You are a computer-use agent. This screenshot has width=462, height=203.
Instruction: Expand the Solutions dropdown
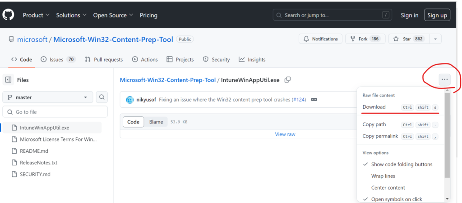pyautogui.click(x=71, y=15)
